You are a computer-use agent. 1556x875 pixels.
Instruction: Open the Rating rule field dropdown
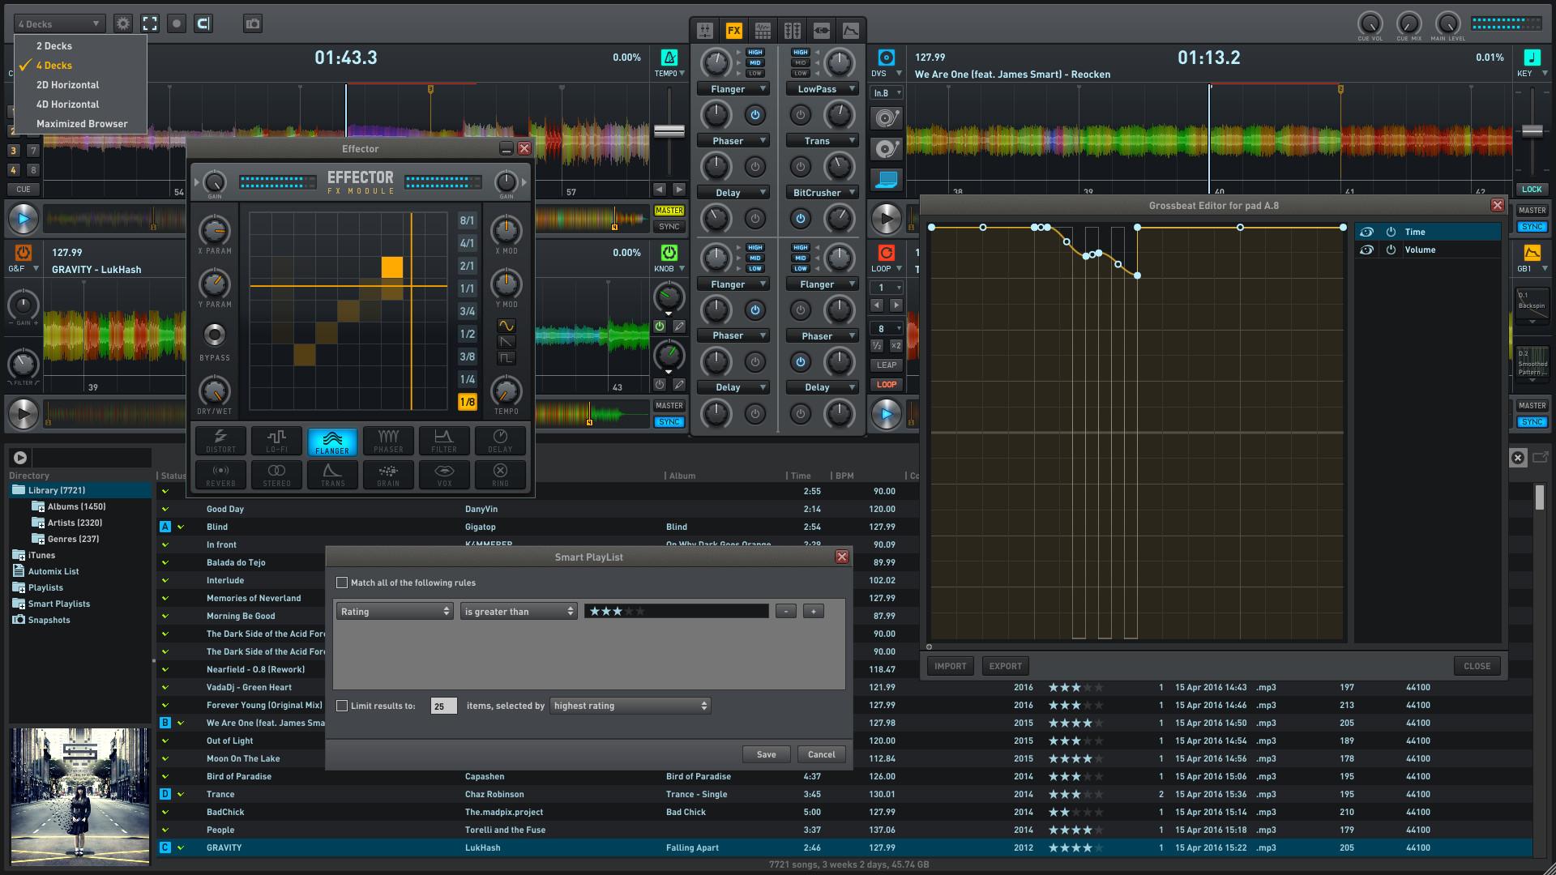tap(395, 612)
